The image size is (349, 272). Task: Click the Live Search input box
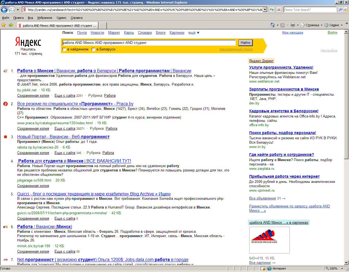click(310, 10)
